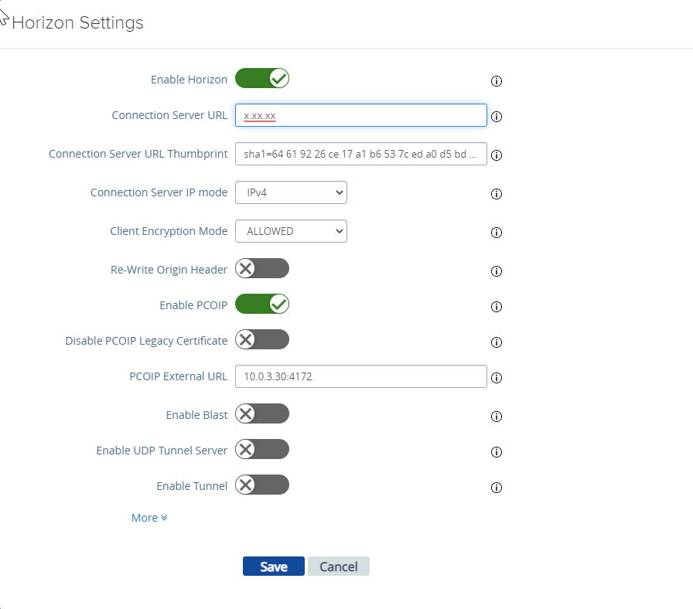The height and width of the screenshot is (609, 693).
Task: Disable the Enable Horizon toggle
Action: coord(262,79)
